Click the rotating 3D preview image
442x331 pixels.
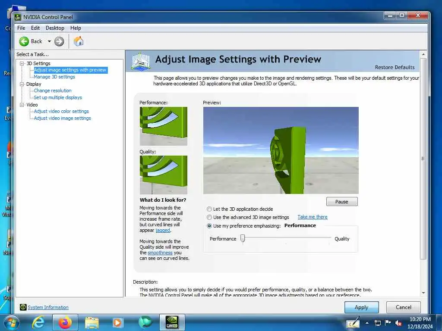point(281,150)
